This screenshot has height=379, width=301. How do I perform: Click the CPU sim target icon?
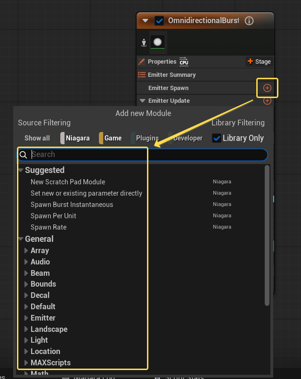coord(184,62)
